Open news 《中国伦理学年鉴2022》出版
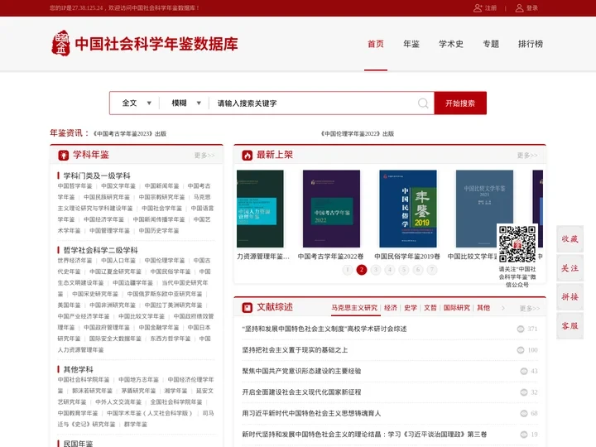The image size is (596, 447). 358,134
